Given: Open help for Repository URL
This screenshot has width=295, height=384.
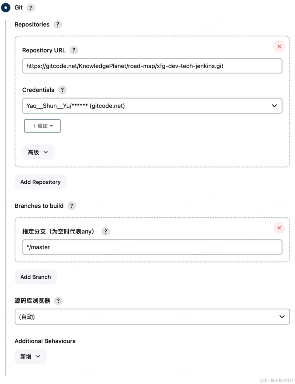Looking at the screenshot, I should pyautogui.click(x=74, y=50).
